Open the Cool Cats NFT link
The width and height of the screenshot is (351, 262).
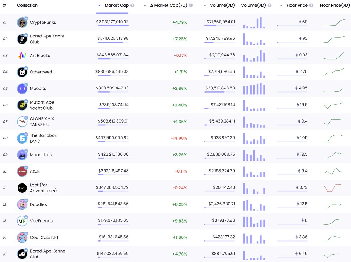coord(44,237)
